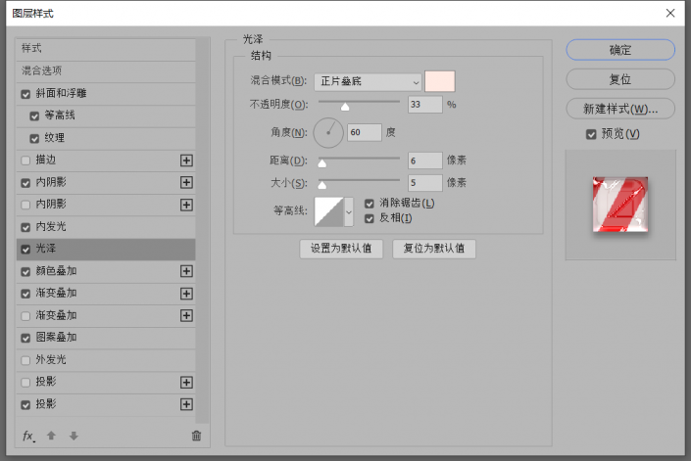Image resolution: width=691 pixels, height=461 pixels.
Task: Toggle the 内发光 checkbox
Action: point(25,227)
